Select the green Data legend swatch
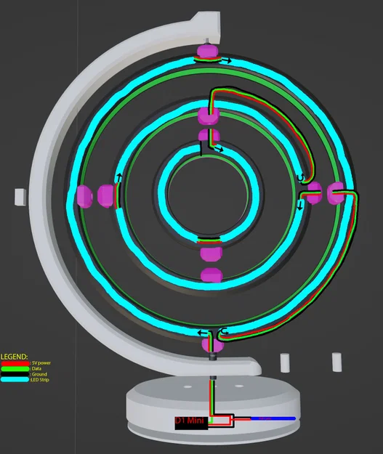The height and width of the screenshot is (454, 383). click(15, 368)
